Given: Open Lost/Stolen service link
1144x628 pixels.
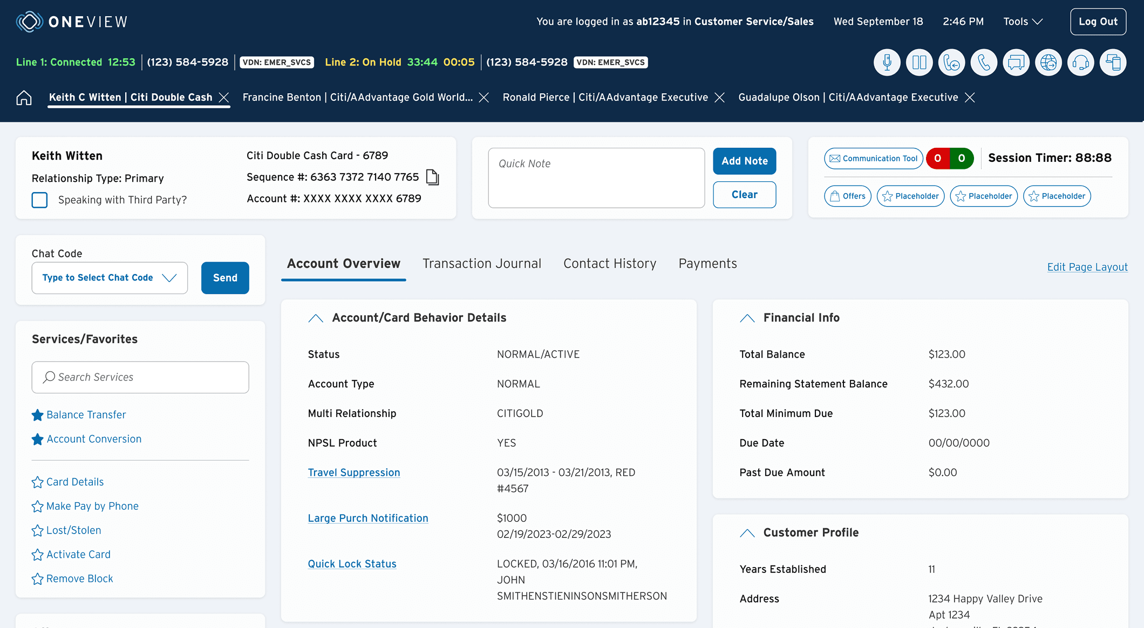Looking at the screenshot, I should coord(74,531).
